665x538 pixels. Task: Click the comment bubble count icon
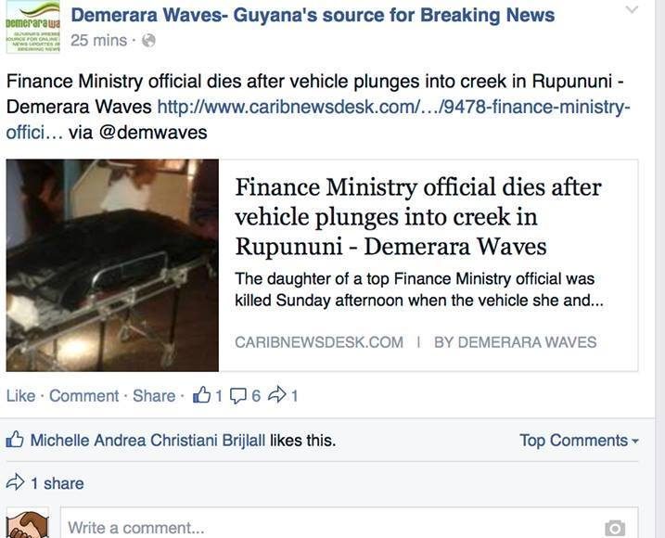click(238, 396)
